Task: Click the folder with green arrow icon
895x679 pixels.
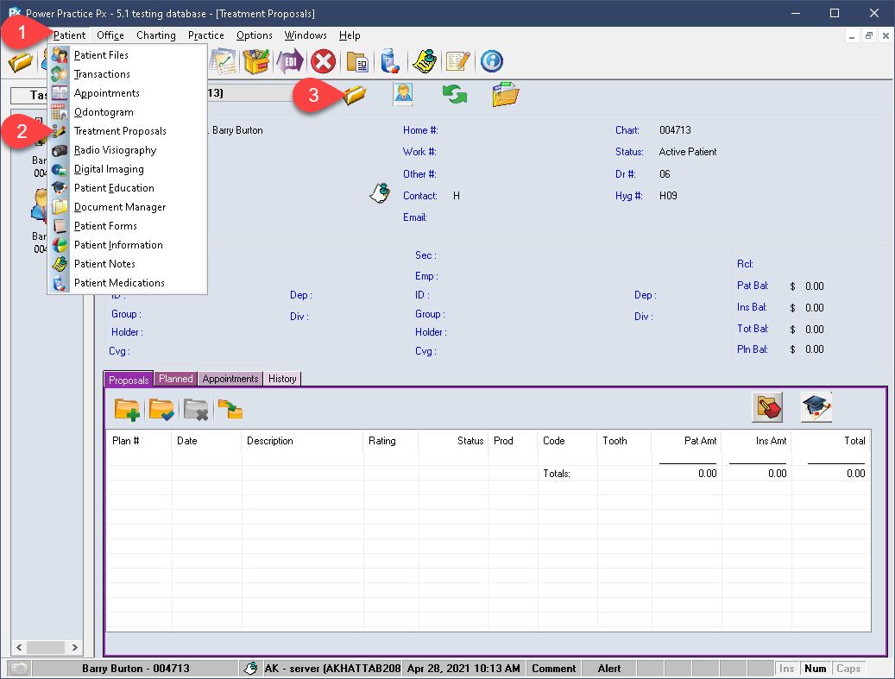Action: click(230, 410)
